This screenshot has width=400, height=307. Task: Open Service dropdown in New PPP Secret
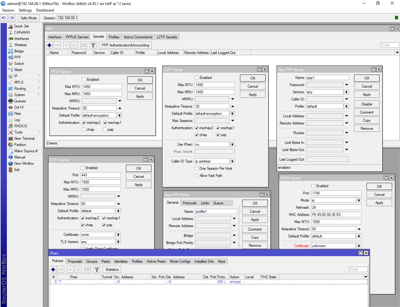coord(346,92)
